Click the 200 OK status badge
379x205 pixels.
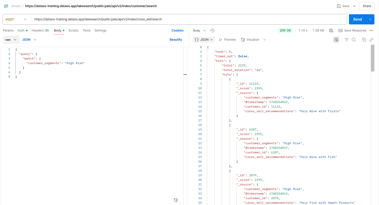(x=285, y=31)
